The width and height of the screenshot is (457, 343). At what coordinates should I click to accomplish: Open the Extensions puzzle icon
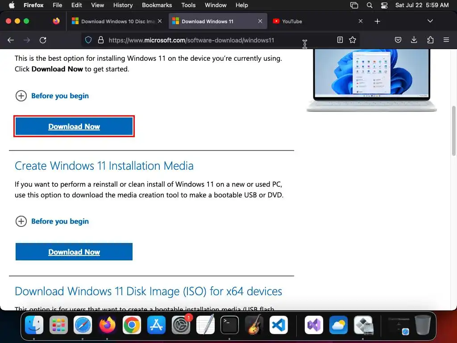click(x=430, y=40)
